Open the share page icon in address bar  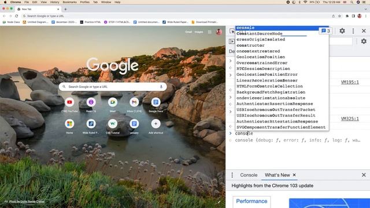pos(333,16)
